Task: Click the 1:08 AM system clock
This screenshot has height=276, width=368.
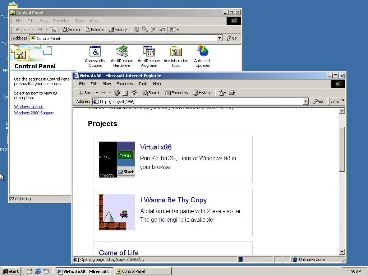Action: (354, 272)
